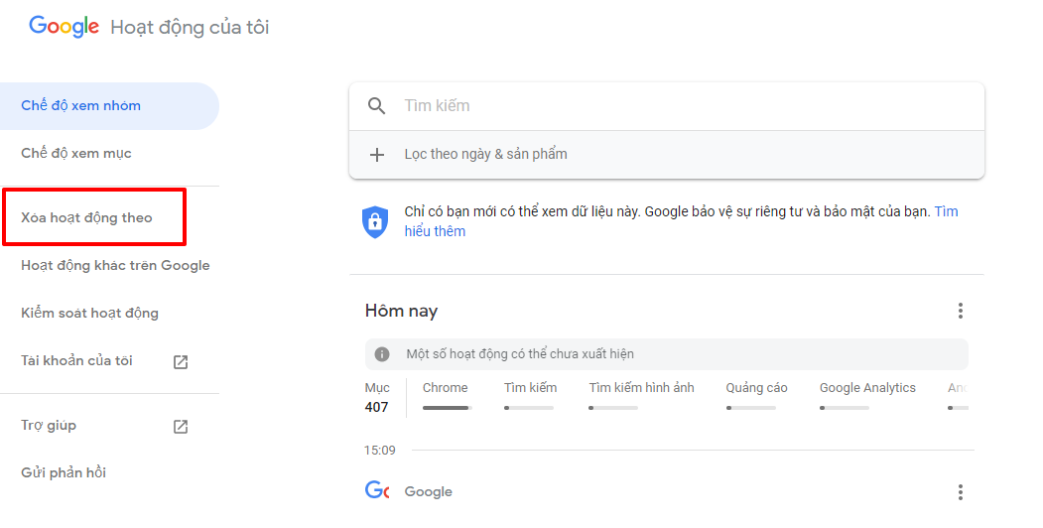Click the plus icon beside Lọc theo ngày

click(377, 155)
